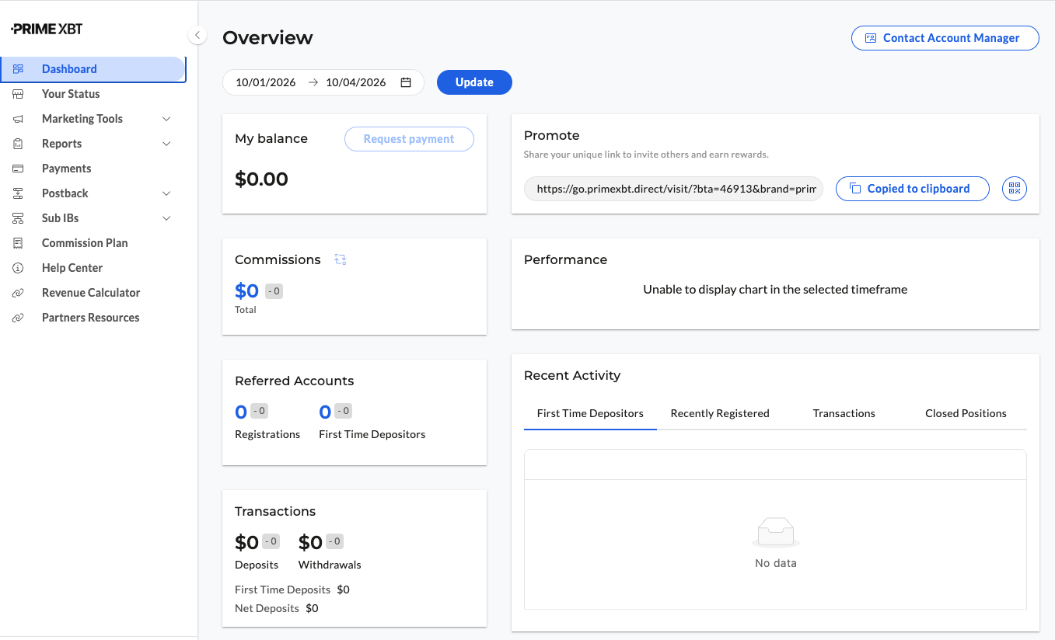1055x640 pixels.
Task: Click the Dashboard grid icon in sidebar
Action: point(18,69)
